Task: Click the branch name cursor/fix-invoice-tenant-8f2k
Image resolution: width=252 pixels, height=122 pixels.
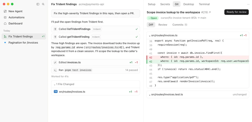Action: click(x=179, y=18)
